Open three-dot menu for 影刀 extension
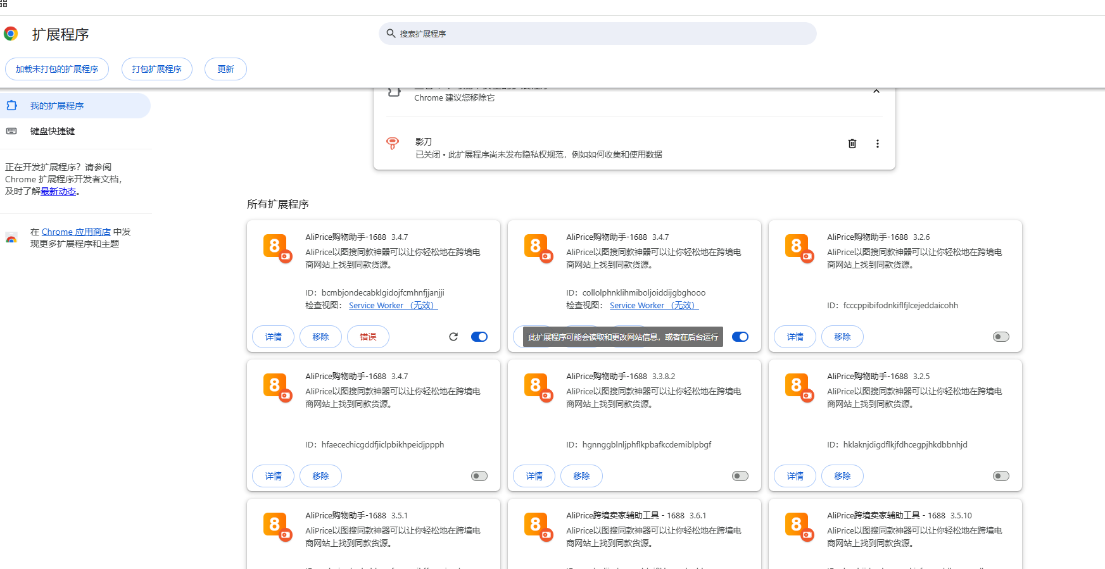Viewport: 1105px width, 569px height. [877, 144]
